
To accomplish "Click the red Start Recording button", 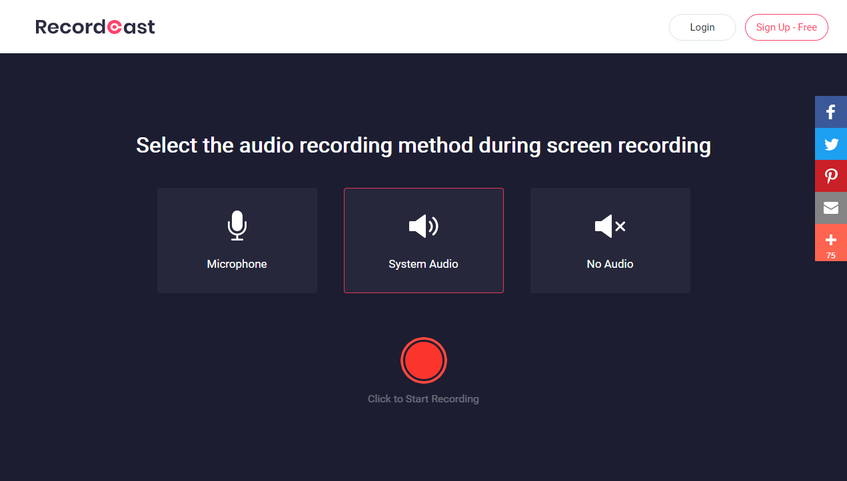I will [423, 360].
